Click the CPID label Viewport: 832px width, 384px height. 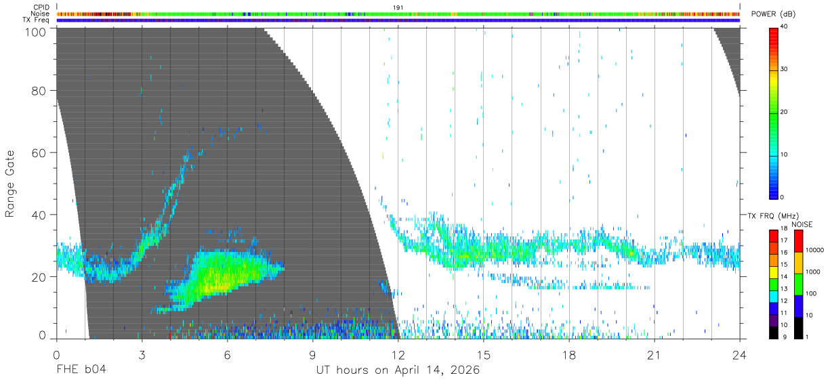pos(41,7)
